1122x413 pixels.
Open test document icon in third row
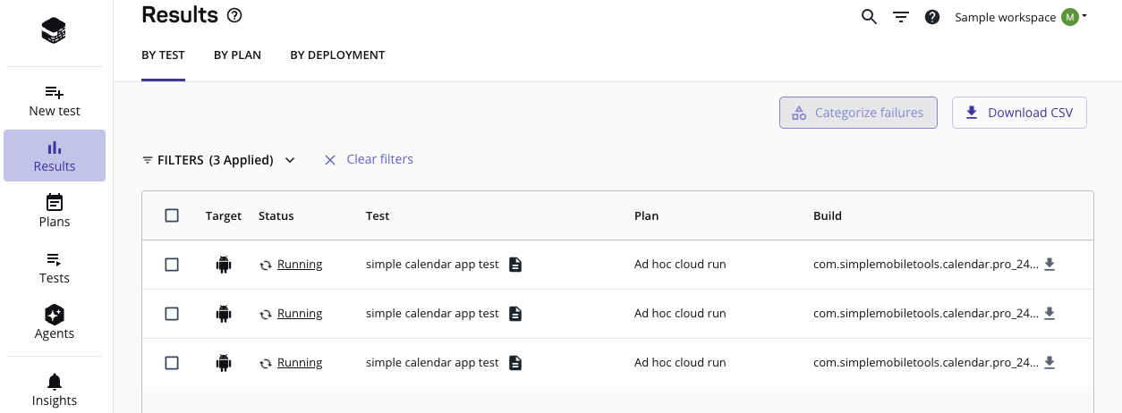(x=514, y=363)
